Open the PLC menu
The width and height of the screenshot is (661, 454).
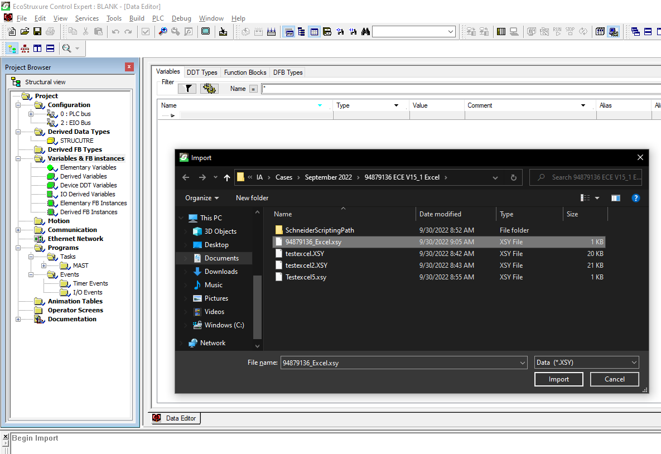(x=158, y=18)
